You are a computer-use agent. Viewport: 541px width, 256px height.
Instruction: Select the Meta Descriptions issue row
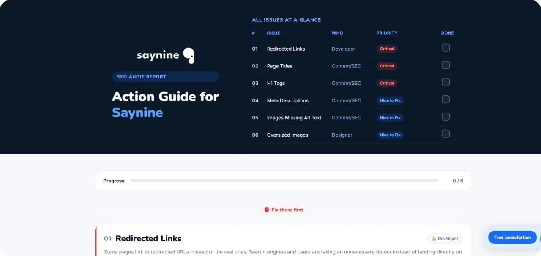click(x=353, y=101)
